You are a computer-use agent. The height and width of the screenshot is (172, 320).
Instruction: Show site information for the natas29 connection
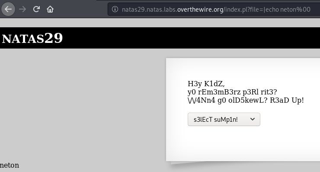[x=115, y=9]
